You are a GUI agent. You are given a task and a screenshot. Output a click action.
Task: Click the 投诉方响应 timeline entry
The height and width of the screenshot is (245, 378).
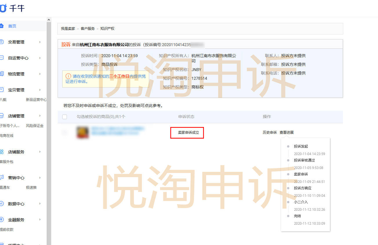pyautogui.click(x=303, y=188)
